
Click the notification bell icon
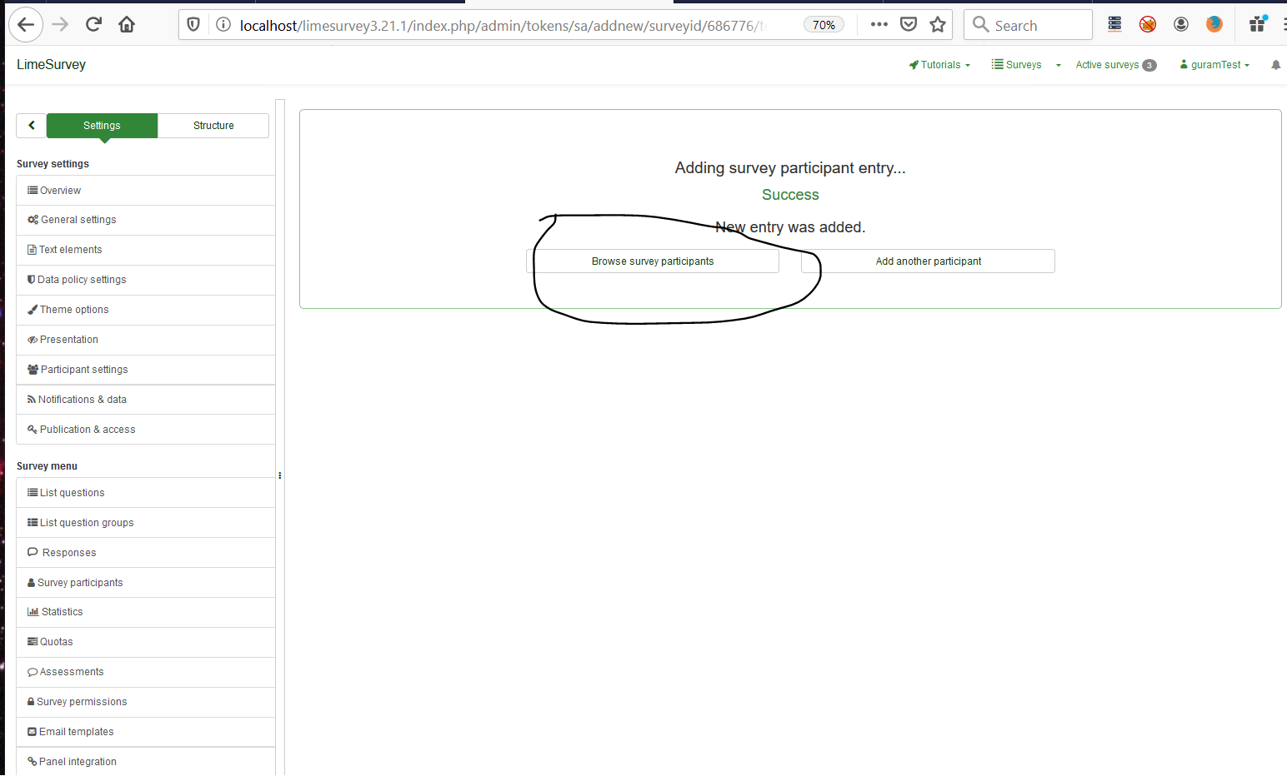click(1275, 65)
